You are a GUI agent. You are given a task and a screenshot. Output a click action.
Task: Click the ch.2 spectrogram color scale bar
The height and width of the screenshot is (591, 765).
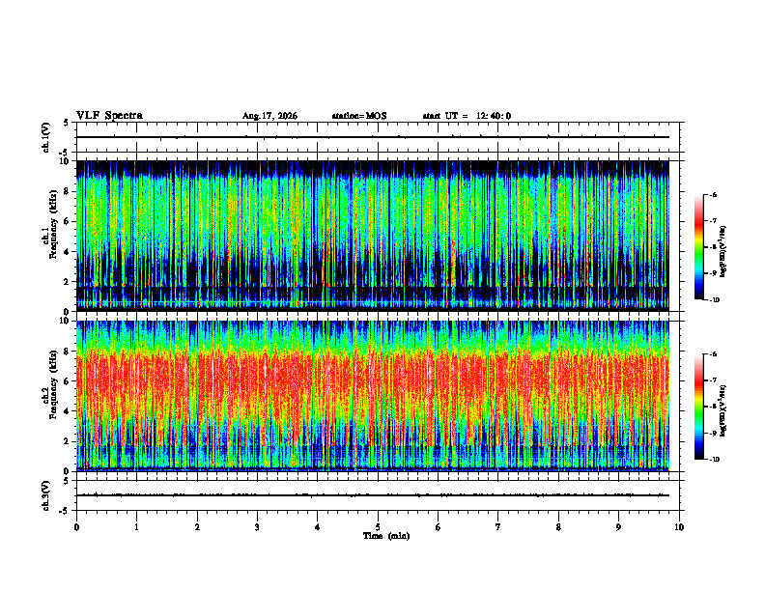[698, 407]
